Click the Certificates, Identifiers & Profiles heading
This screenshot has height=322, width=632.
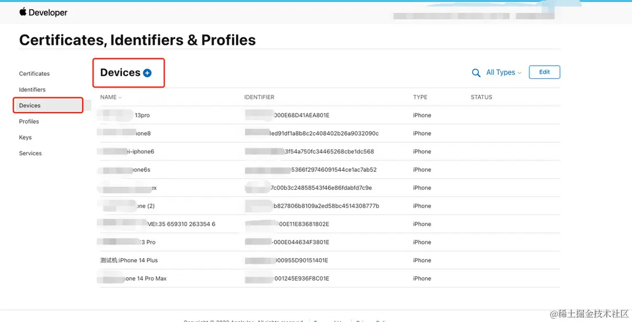138,40
